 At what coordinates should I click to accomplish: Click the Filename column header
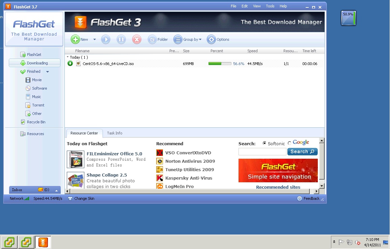82,51
